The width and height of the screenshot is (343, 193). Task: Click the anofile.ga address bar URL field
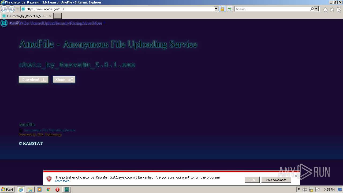pyautogui.click(x=120, y=9)
